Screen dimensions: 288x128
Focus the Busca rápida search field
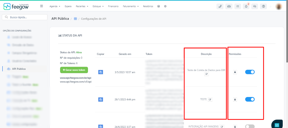coord(25,17)
